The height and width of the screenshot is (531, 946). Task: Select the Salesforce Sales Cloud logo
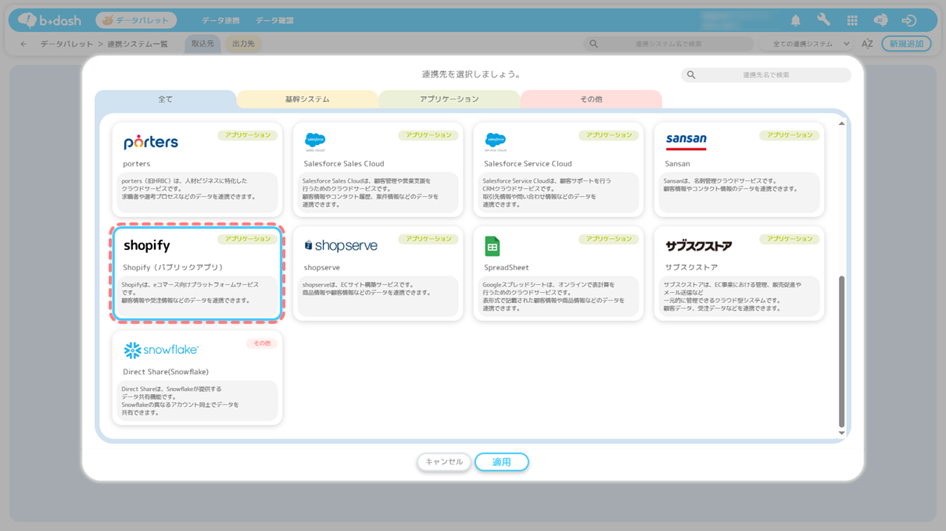coord(315,142)
